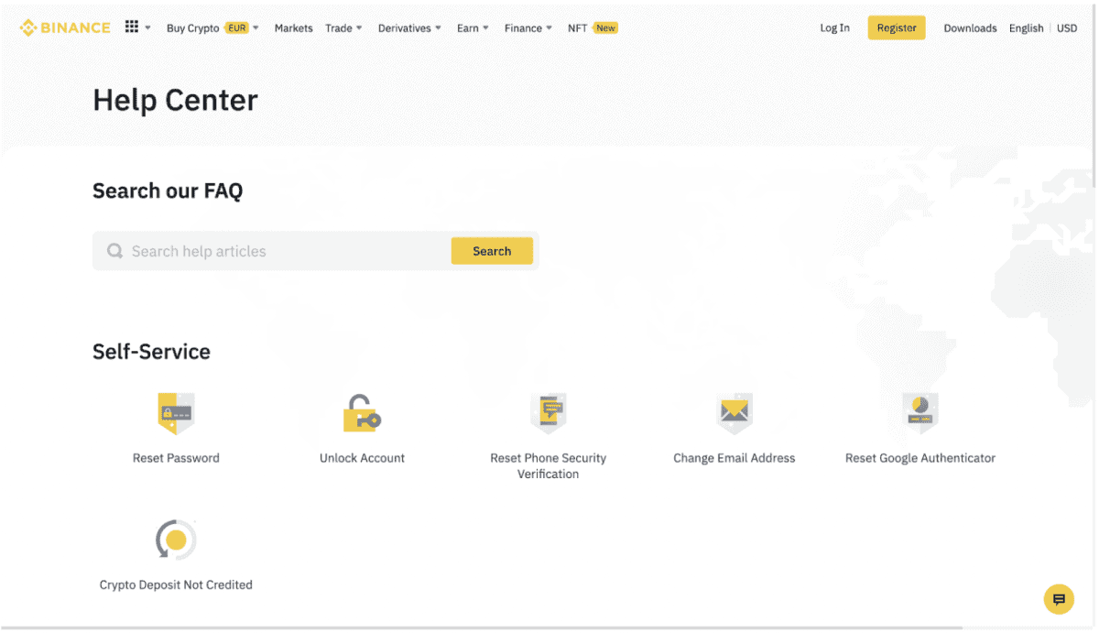1099x633 pixels.
Task: Open Reset Google Authenticator text link
Action: point(920,458)
